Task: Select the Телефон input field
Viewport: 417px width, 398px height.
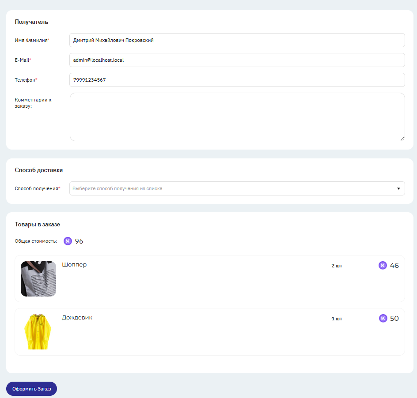Action: point(237,80)
